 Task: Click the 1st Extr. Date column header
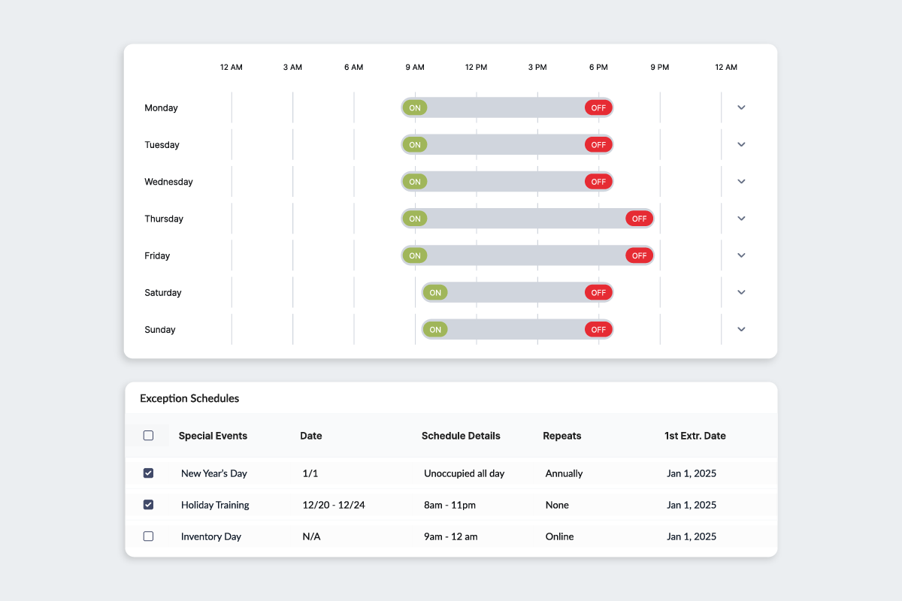[x=695, y=436]
